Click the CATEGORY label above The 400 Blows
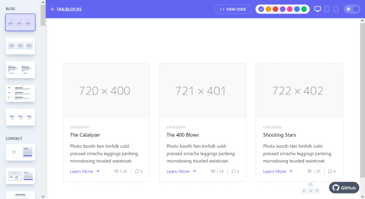The image size is (365, 199). tap(176, 127)
